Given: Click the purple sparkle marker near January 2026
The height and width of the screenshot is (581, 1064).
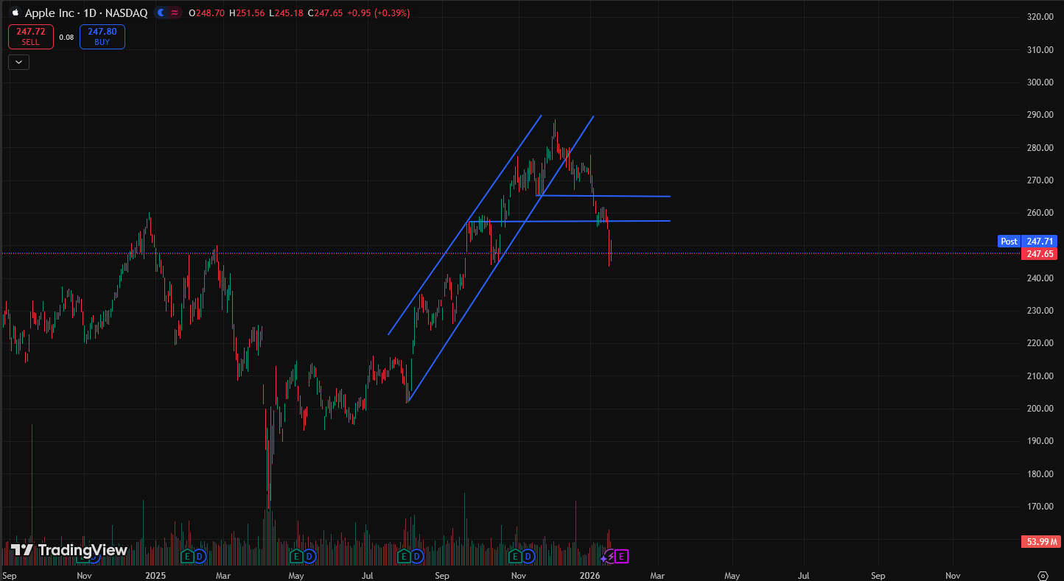Looking at the screenshot, I should [604, 559].
